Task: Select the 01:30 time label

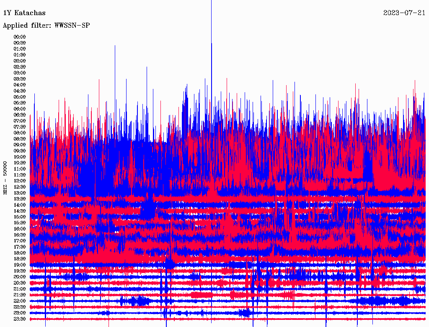Action: [20, 55]
